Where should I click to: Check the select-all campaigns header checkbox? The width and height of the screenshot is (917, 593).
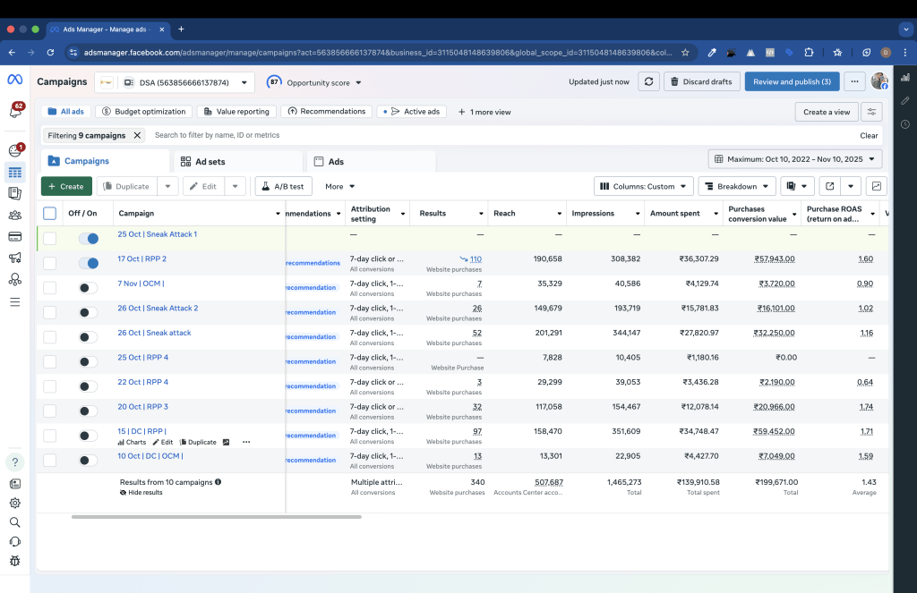point(50,214)
